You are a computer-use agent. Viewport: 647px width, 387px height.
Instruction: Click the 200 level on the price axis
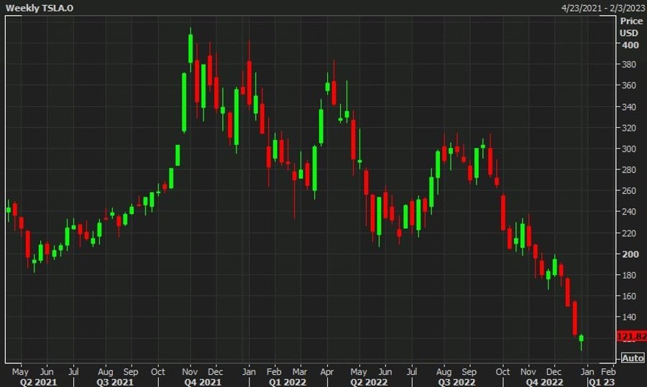coord(630,254)
